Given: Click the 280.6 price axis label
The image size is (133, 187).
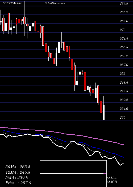Looking at the screenshot, I should (x=124, y=21).
